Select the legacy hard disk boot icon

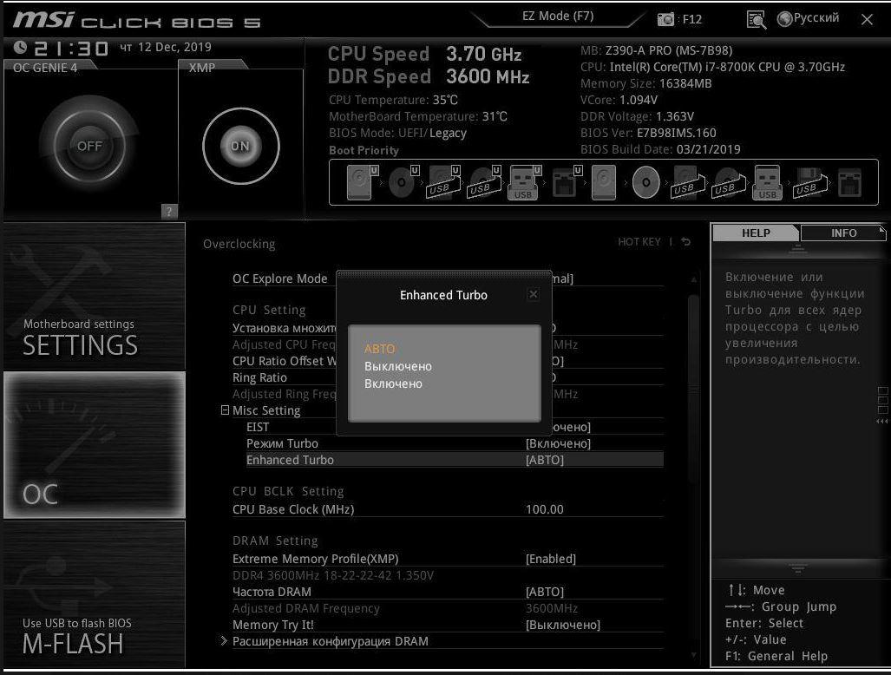604,182
